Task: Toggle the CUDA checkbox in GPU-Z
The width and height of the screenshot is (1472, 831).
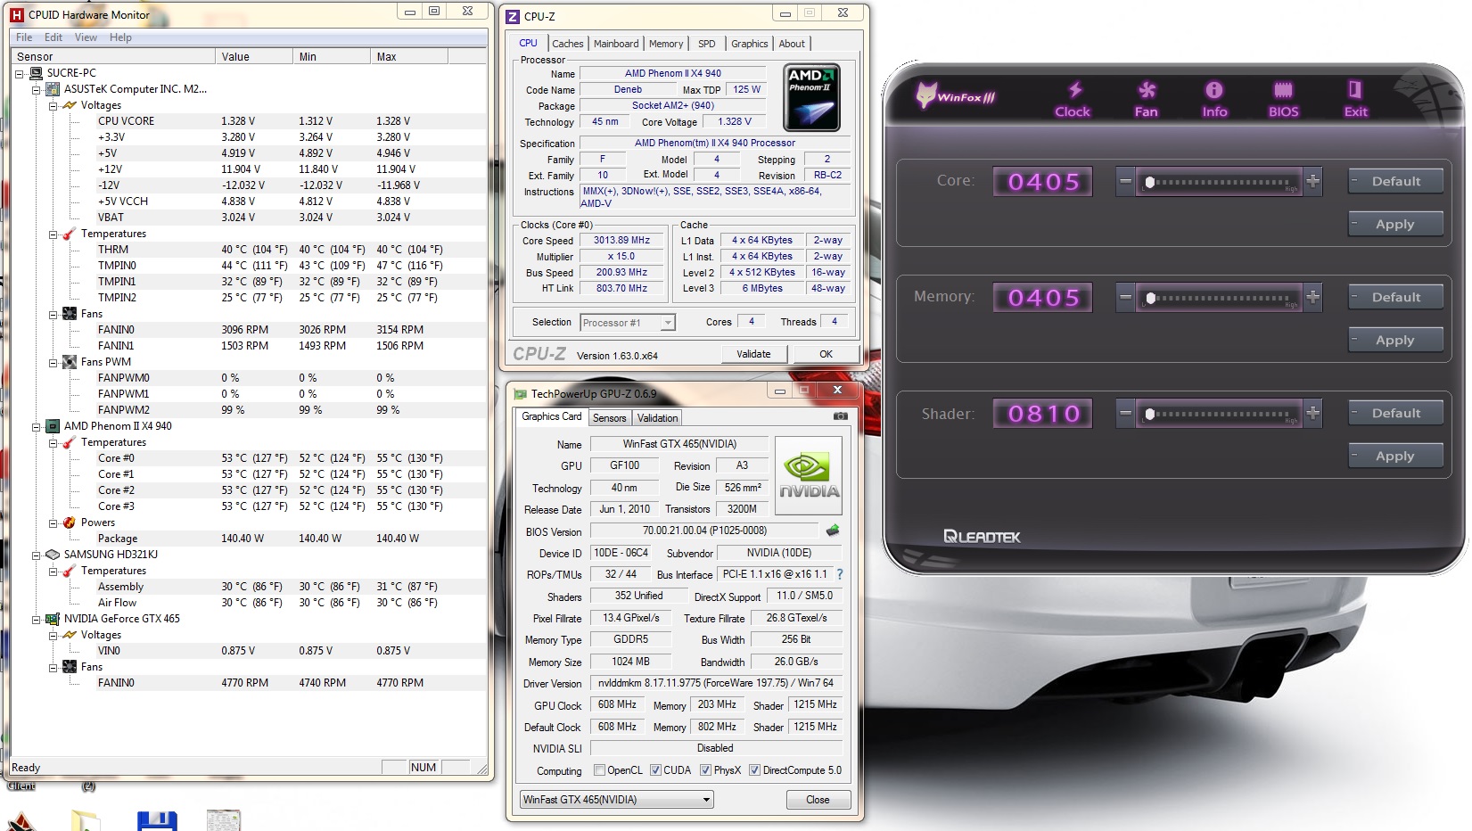Action: (x=655, y=770)
